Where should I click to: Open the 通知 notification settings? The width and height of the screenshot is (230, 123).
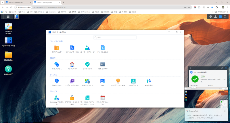[103, 82]
